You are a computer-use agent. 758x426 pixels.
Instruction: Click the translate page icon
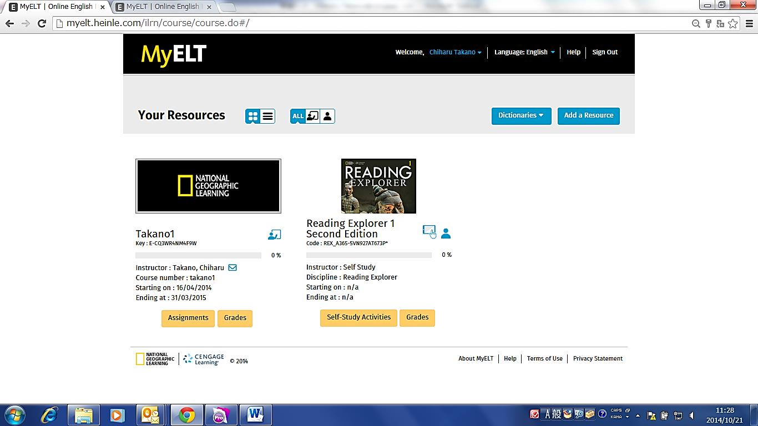[720, 23]
